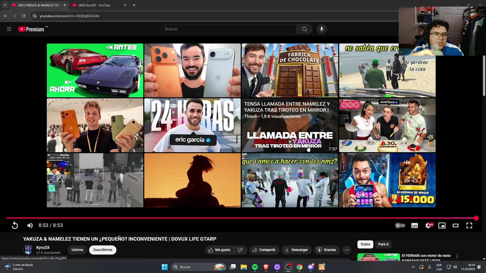
Task: Select the Para ti filter chip
Action: 383,244
